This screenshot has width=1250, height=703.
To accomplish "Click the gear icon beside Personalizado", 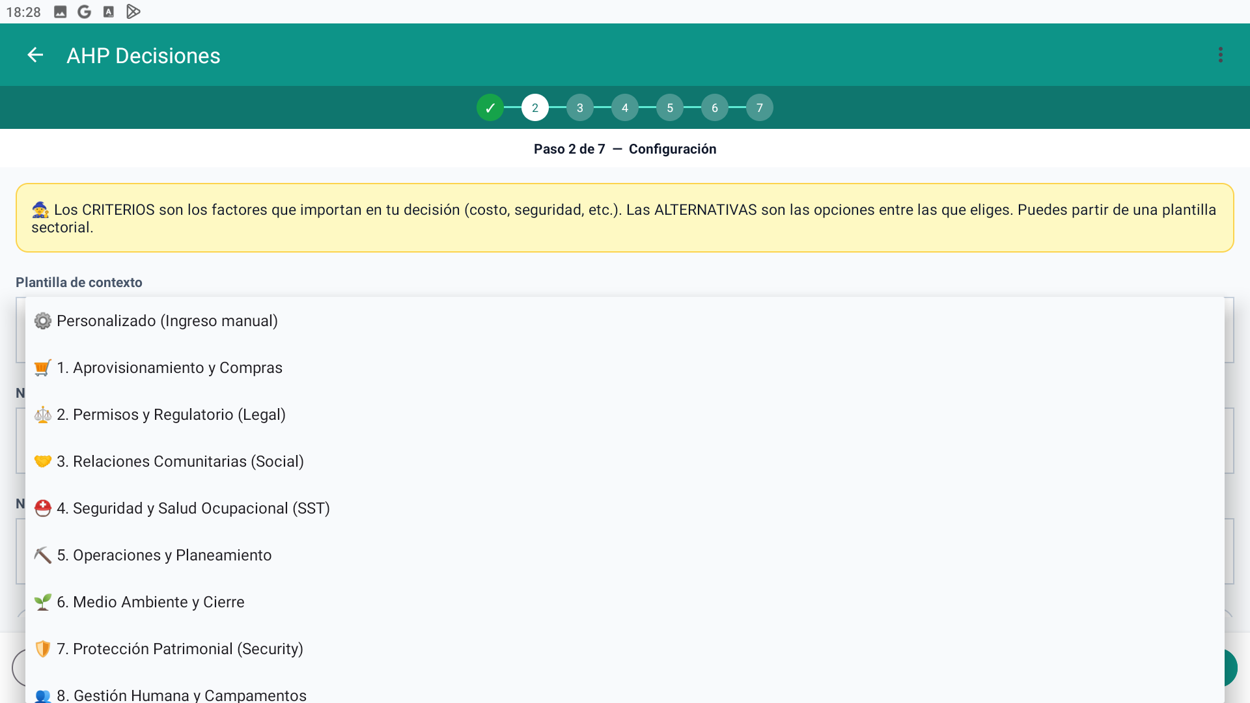I will (43, 321).
